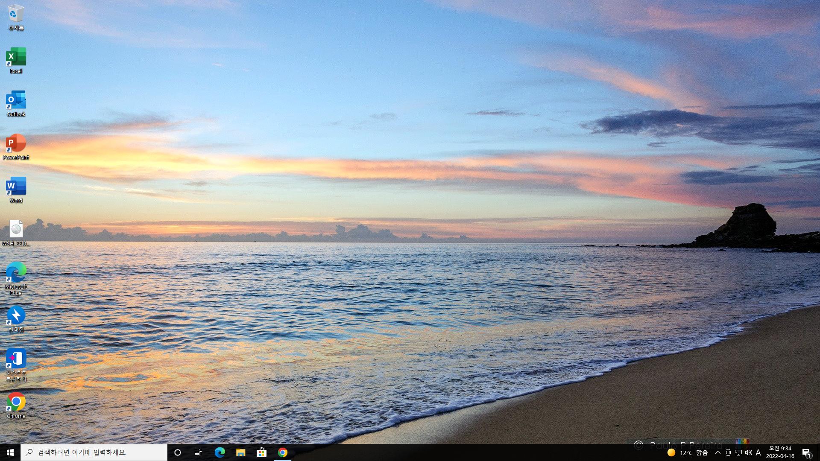Click the Show Desktop strip at the taskbar edge
Image resolution: width=820 pixels, height=461 pixels.
pos(818,452)
